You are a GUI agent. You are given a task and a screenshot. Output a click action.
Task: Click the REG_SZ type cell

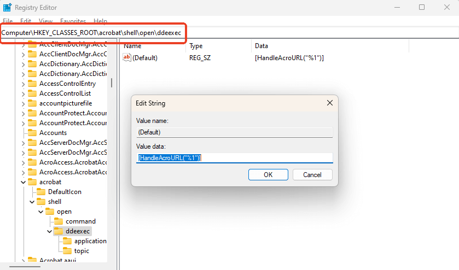click(200, 58)
